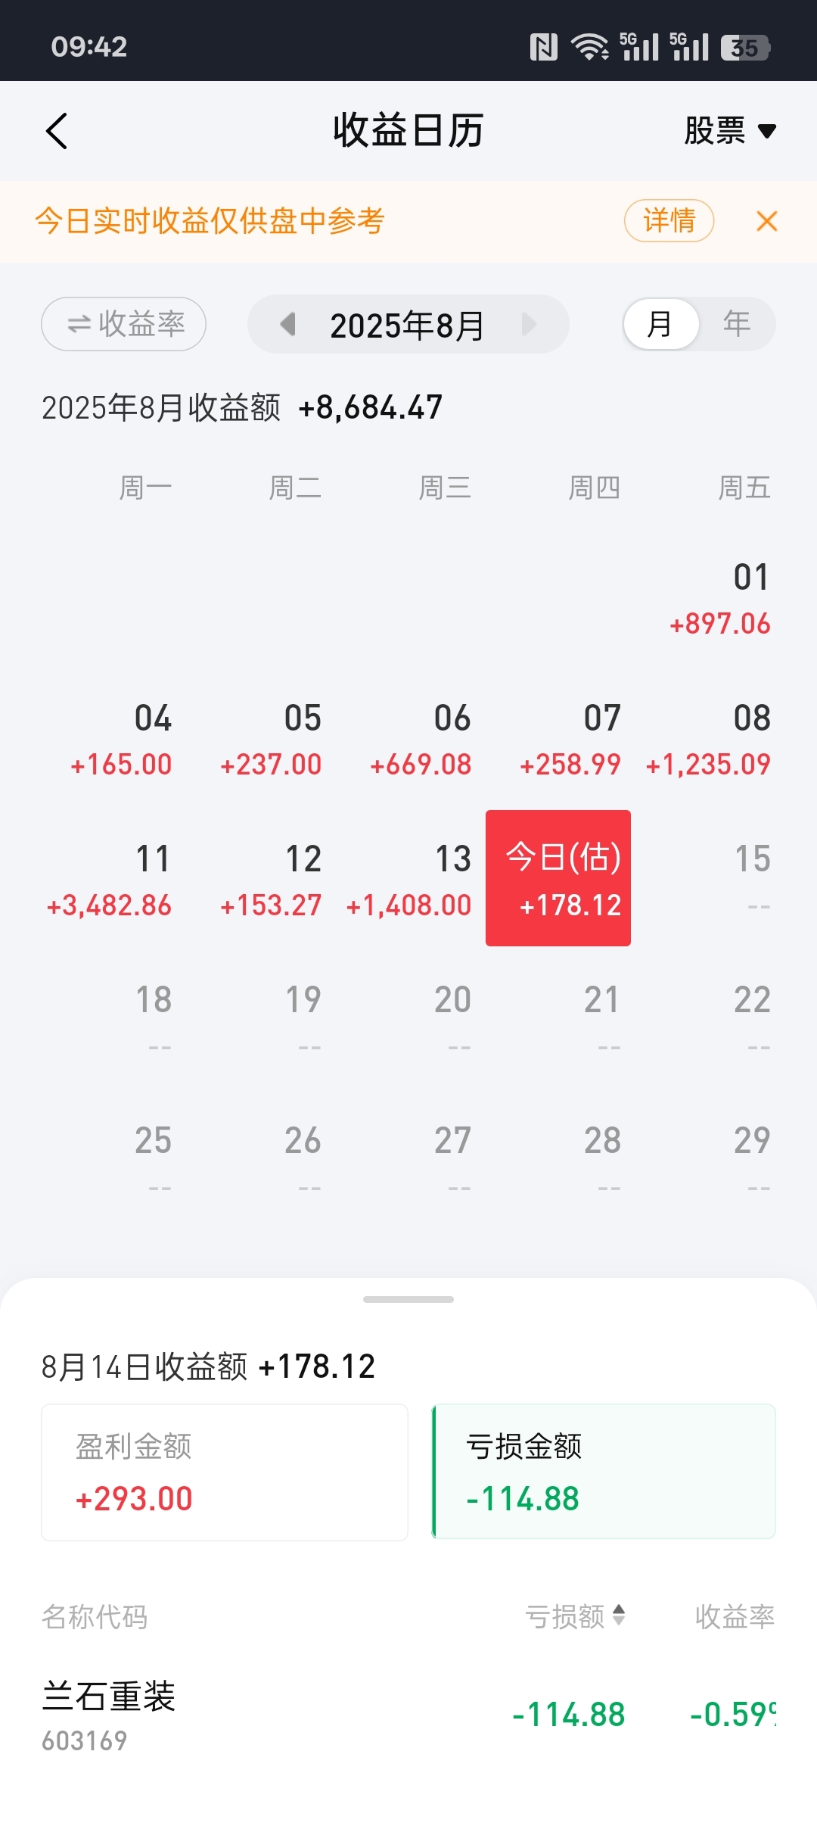Open the 详情 button
This screenshot has width=817, height=1826.
[x=669, y=221]
